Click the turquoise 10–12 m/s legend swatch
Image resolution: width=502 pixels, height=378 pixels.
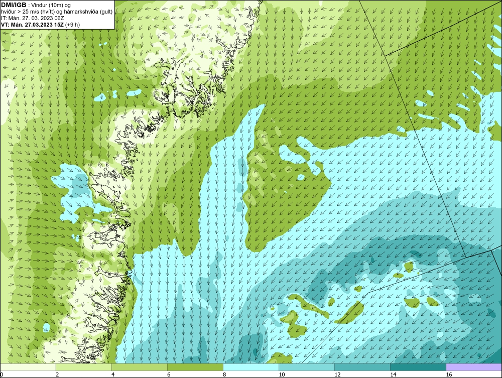tap(307, 367)
